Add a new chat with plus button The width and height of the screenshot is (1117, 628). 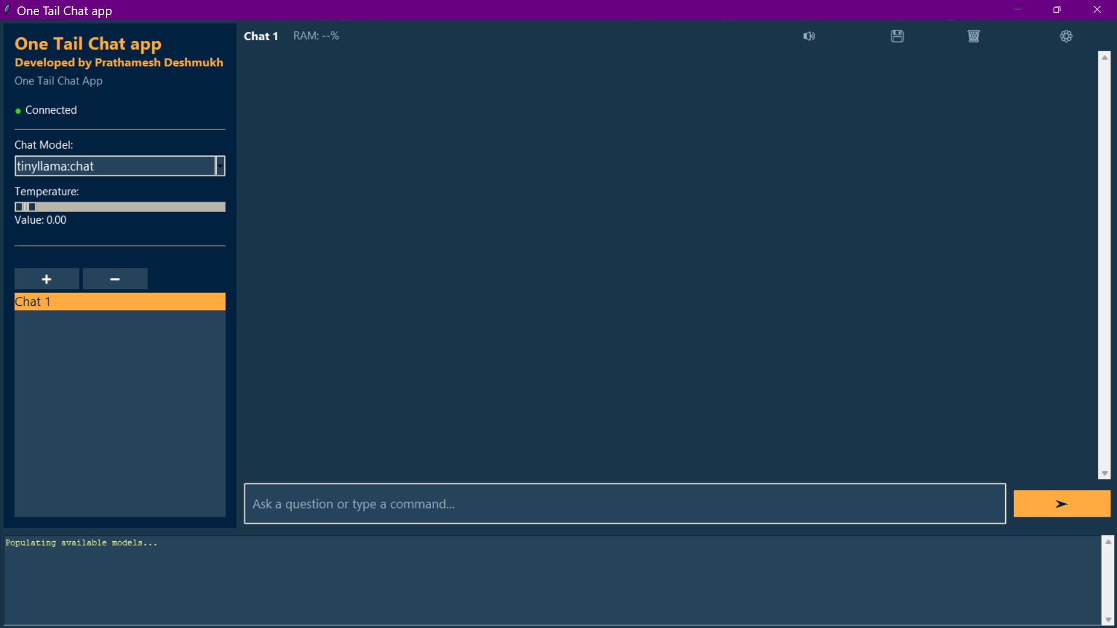pos(47,279)
